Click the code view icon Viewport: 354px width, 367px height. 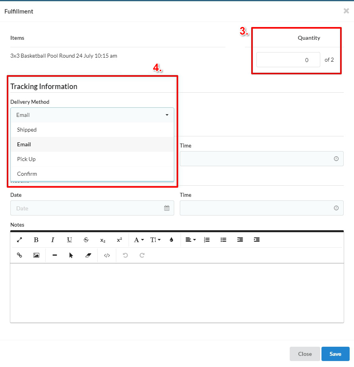107,255
